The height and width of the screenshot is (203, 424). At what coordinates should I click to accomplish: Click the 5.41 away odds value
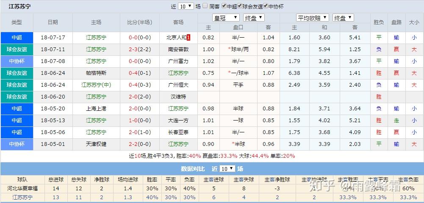coord(355,38)
